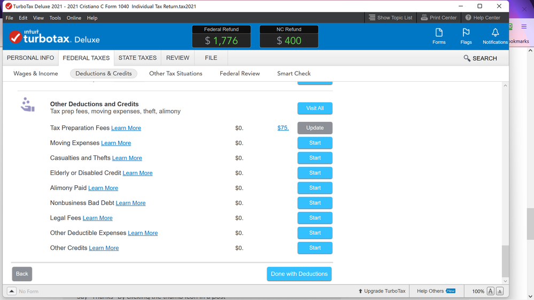The height and width of the screenshot is (300, 534).
Task: Open the Flags icon
Action: pyautogui.click(x=466, y=36)
